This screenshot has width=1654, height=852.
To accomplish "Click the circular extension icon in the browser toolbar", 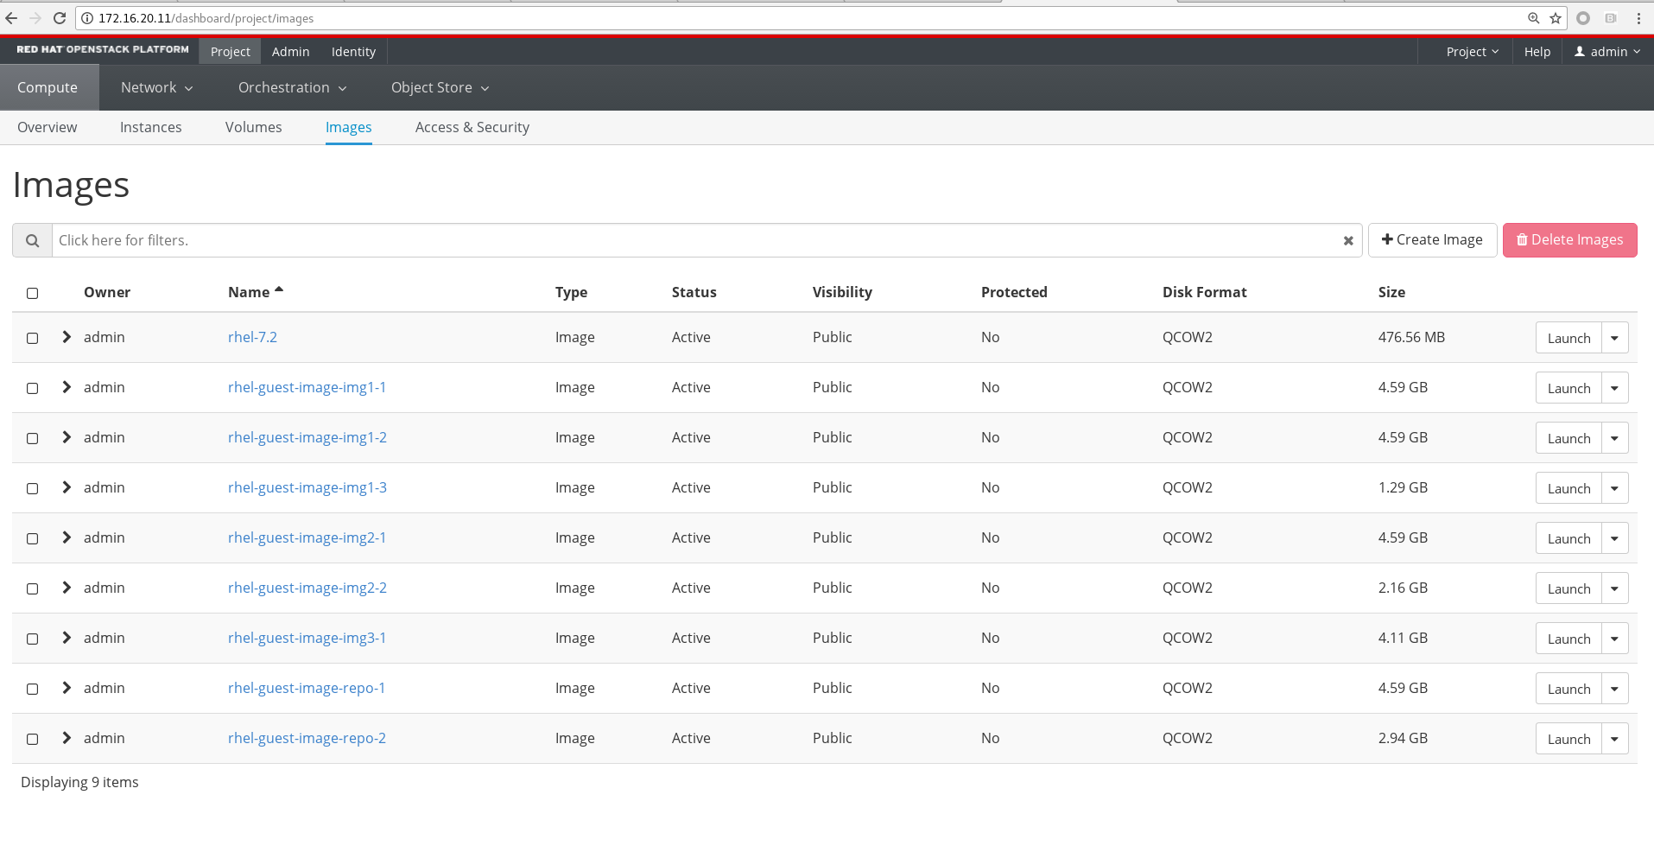I will [x=1583, y=18].
